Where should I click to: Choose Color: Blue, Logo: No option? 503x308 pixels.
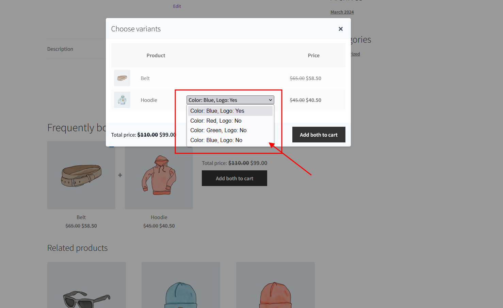point(216,140)
